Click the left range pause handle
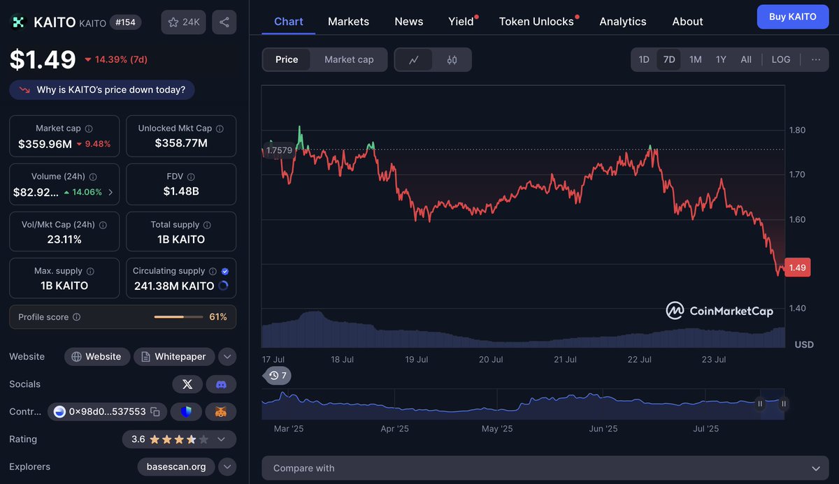The width and height of the screenshot is (839, 484). click(760, 404)
